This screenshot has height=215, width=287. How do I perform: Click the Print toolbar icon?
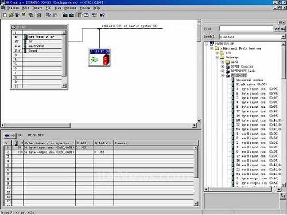(x=39, y=15)
